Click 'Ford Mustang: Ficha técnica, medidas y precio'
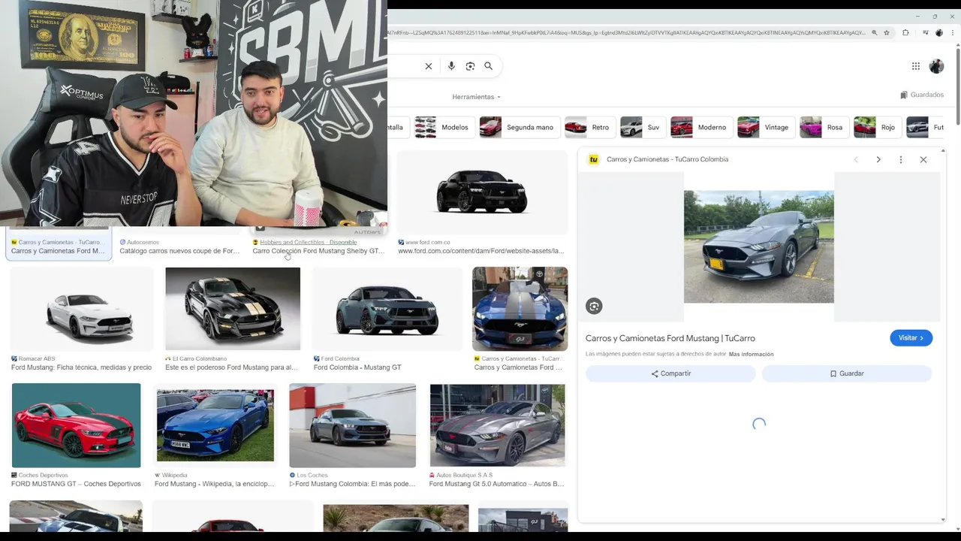The height and width of the screenshot is (541, 961). click(81, 367)
